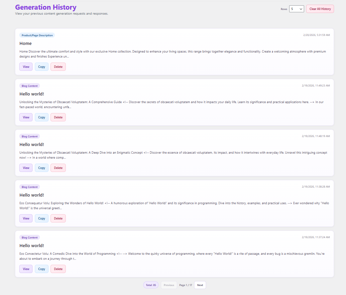Copy the entry generated at 11:49:23 AM
Screen dimensions: 346x295
click(x=42, y=117)
